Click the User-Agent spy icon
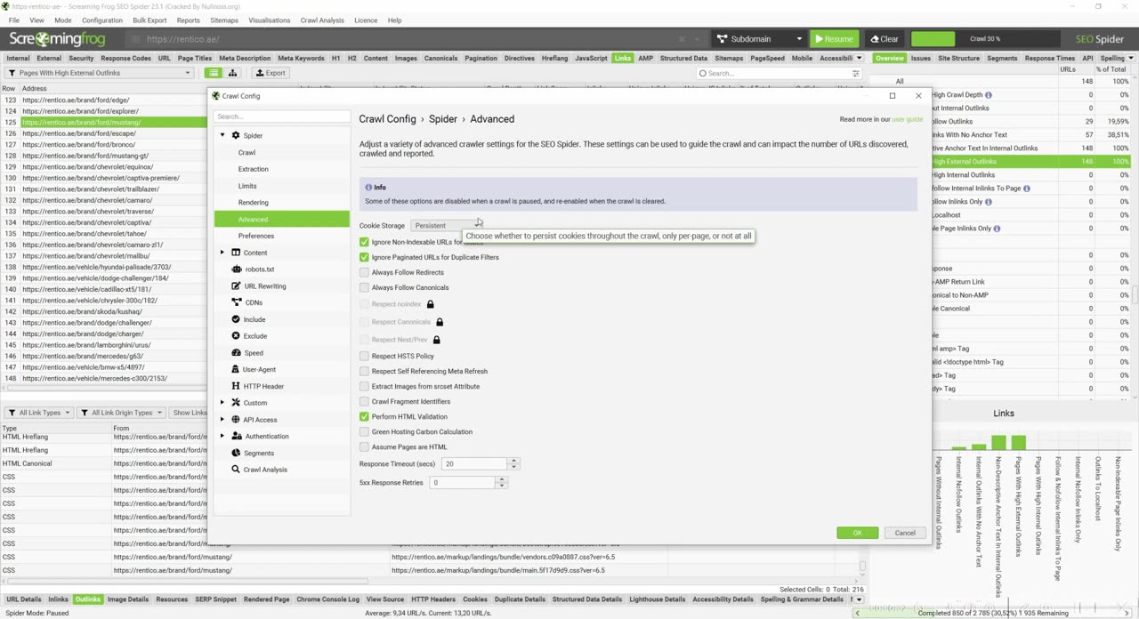Viewport: 1139px width, 619px height. tap(236, 369)
